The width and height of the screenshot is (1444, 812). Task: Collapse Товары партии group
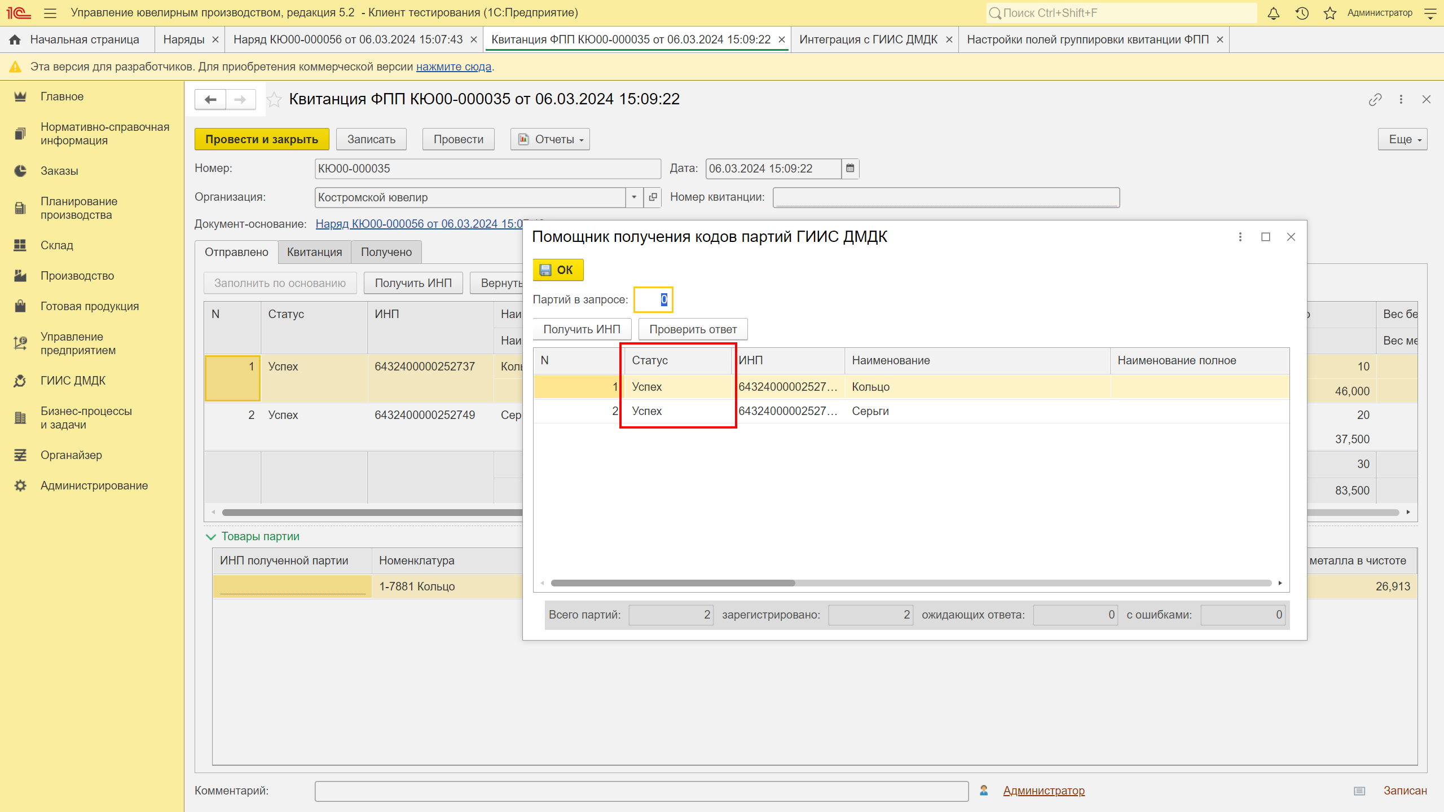coord(211,537)
